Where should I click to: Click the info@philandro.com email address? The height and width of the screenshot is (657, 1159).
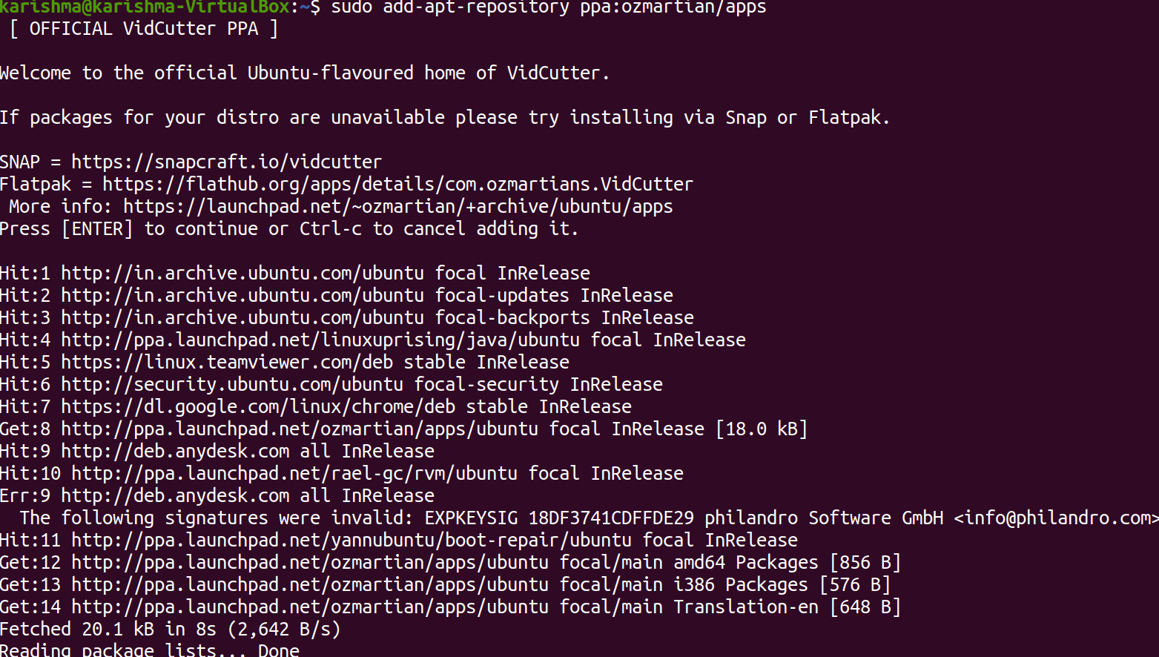[1057, 518]
